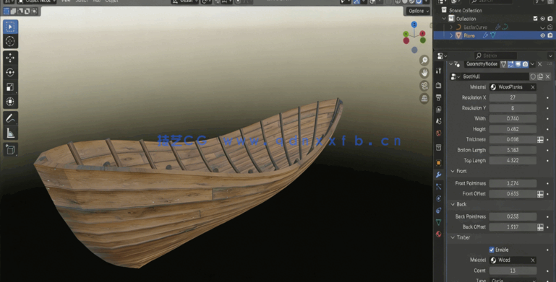Open the World properties tab

tap(439, 133)
